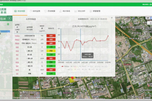Select the SO2 row link
Viewport: 152px width, 101px height.
(x=17, y=51)
